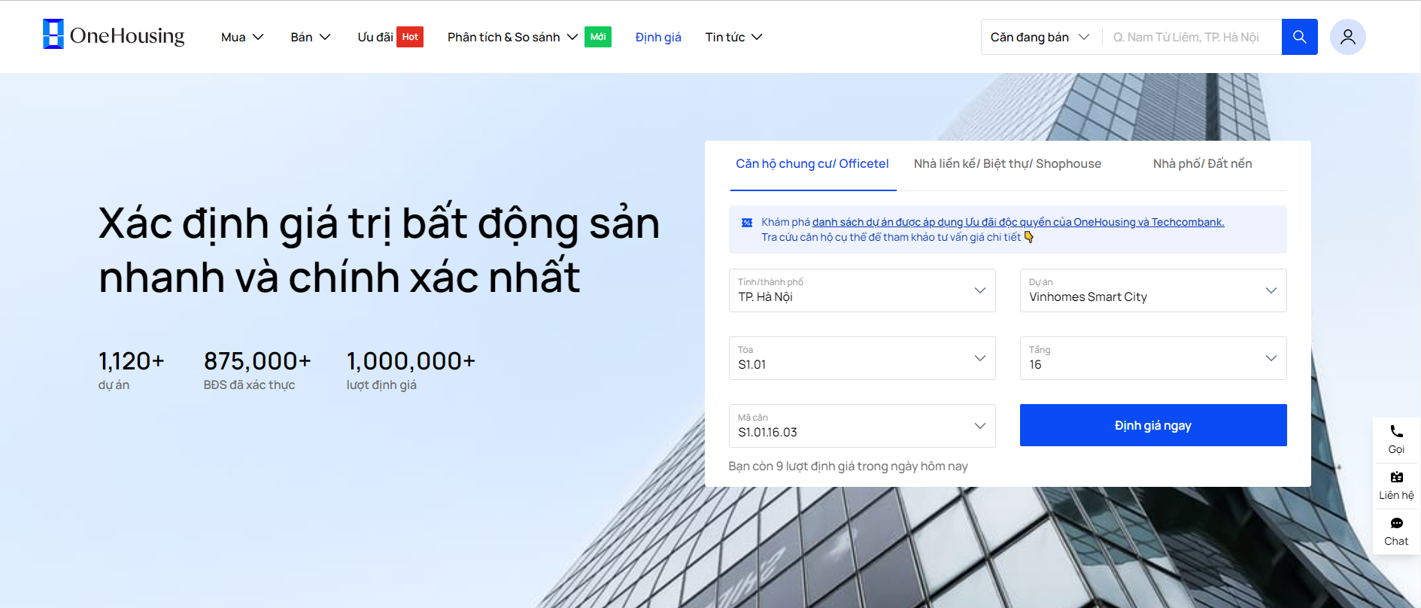Click the search field Nam Từ Liêm
The width and height of the screenshot is (1421, 608).
(x=1192, y=37)
